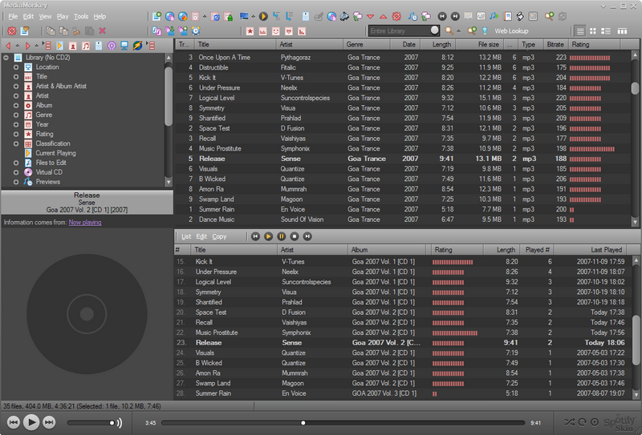Click the playback seek bar knob
642x435 pixels.
303,423
